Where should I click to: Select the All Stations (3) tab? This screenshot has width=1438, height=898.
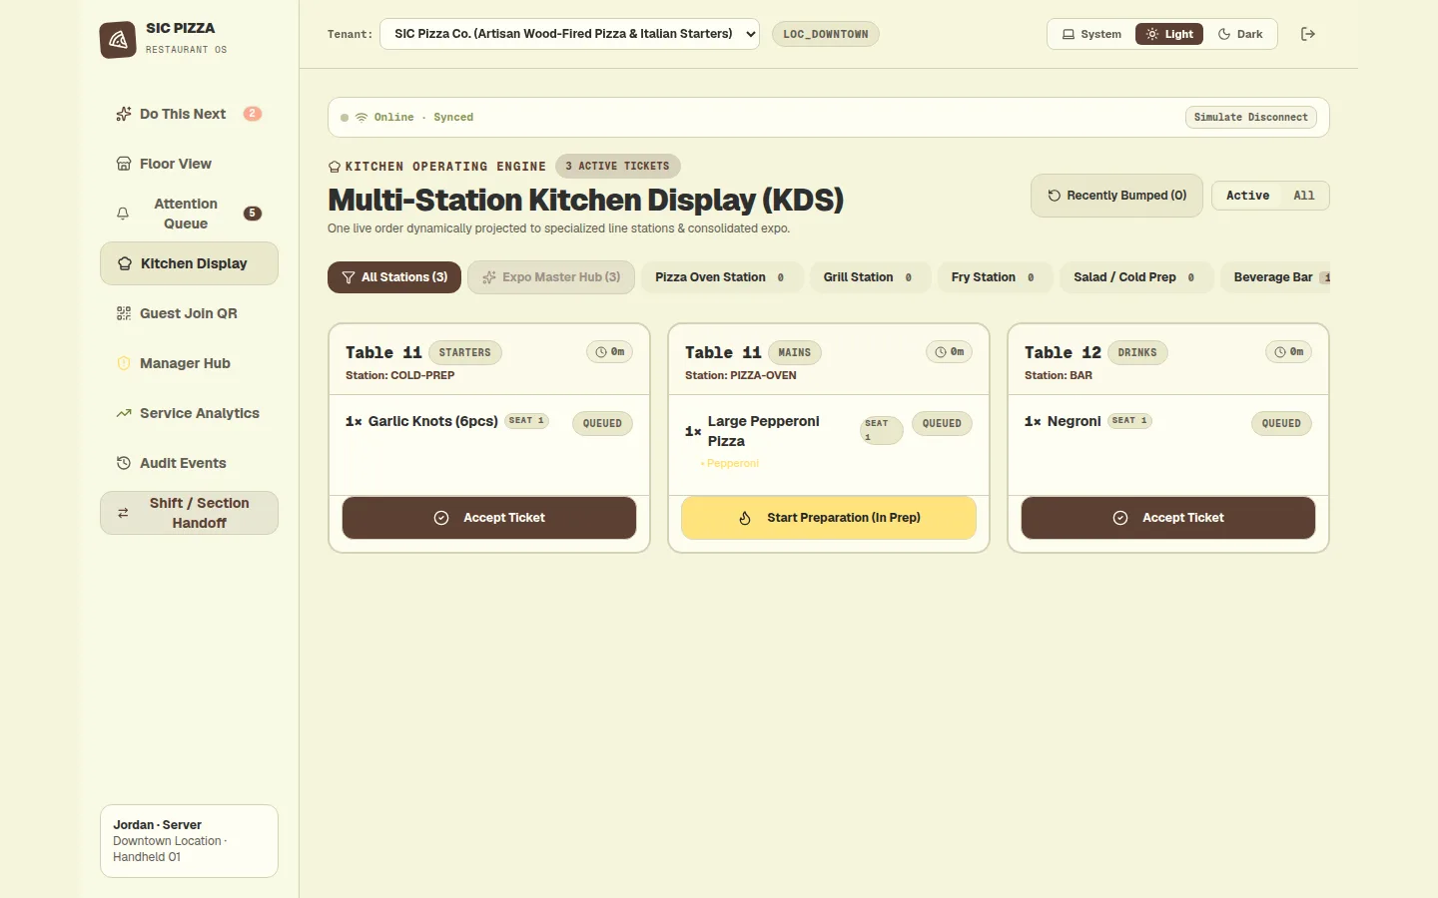[x=394, y=277]
